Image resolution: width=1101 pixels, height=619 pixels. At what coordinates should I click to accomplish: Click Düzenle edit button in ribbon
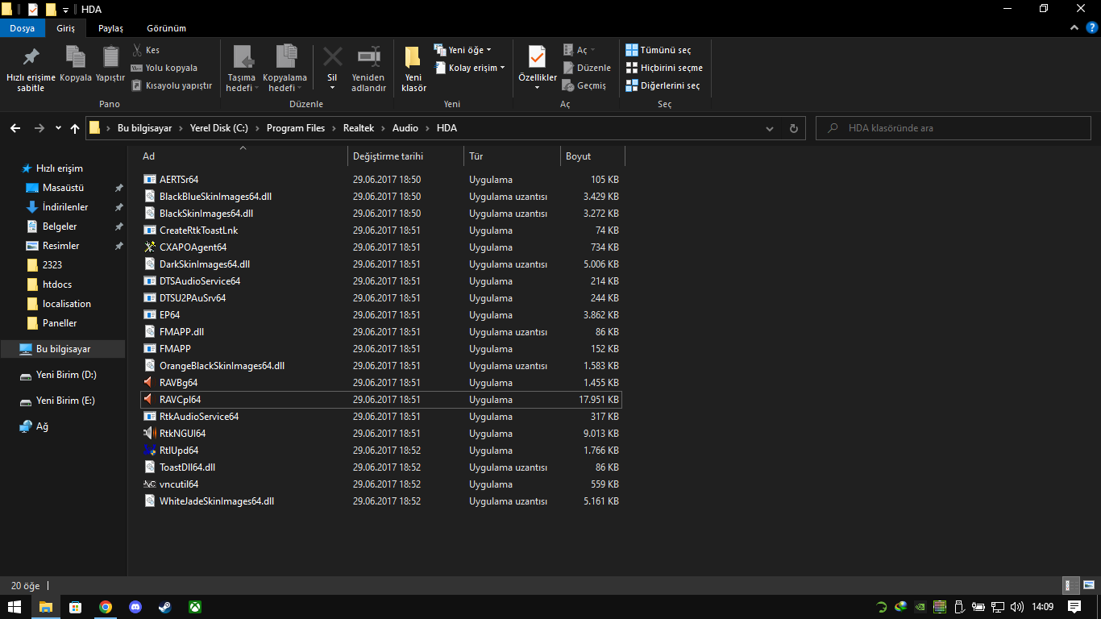[x=587, y=68]
